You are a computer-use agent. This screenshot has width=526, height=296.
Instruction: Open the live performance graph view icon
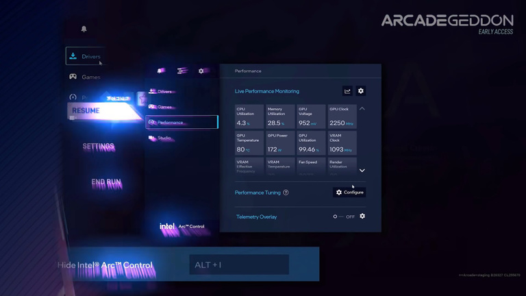click(x=347, y=91)
